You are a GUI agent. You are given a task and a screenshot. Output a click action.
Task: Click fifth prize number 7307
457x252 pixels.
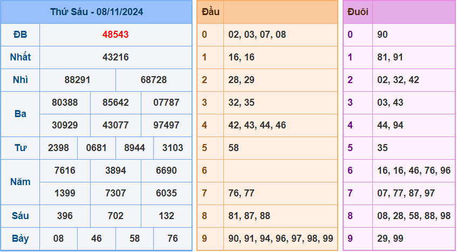(115, 193)
